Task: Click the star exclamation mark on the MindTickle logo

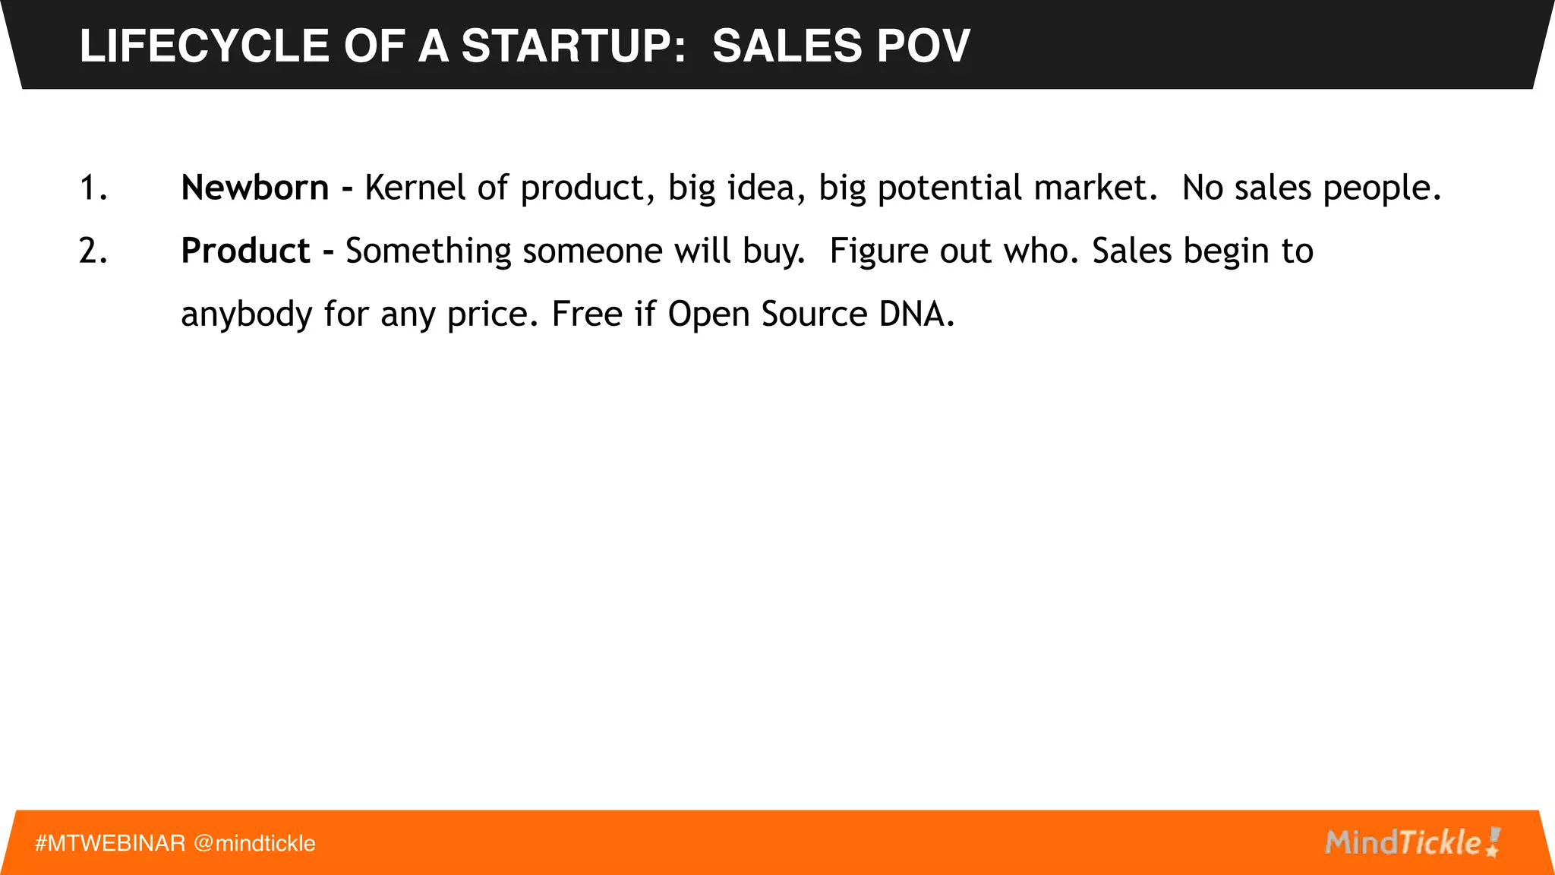Action: point(1493,842)
